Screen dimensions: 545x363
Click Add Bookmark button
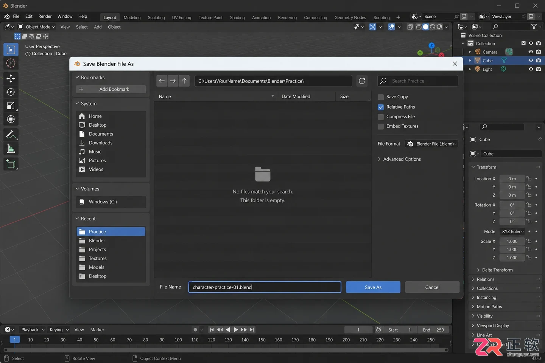pos(111,89)
